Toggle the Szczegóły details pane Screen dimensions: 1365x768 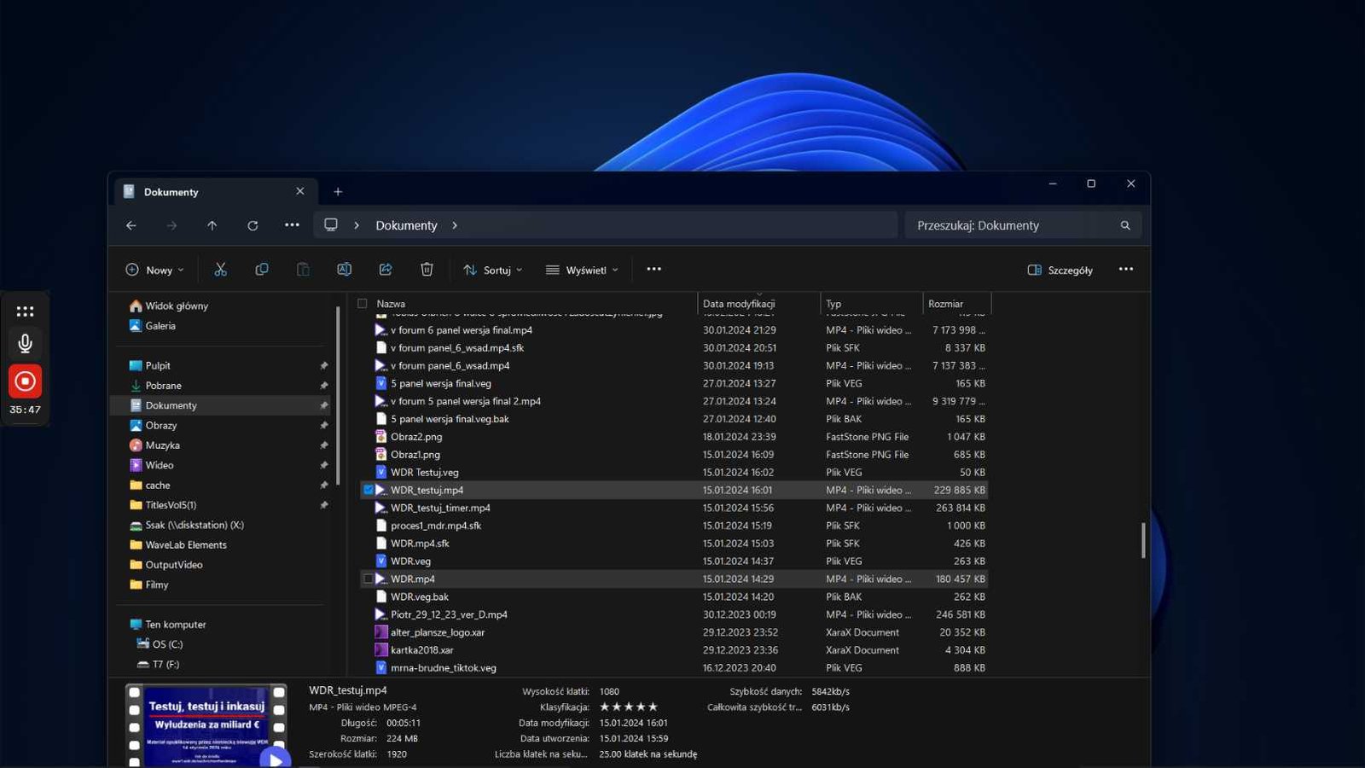pyautogui.click(x=1060, y=270)
